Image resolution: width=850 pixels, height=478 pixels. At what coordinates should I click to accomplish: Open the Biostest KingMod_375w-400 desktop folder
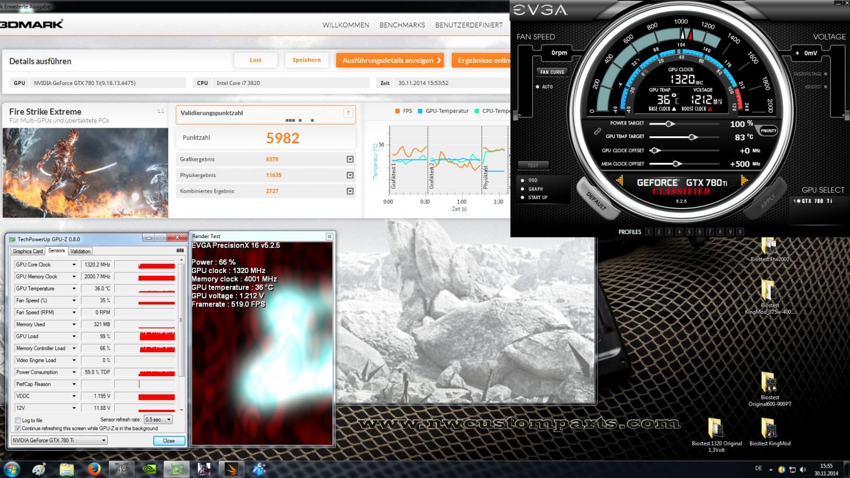[770, 297]
